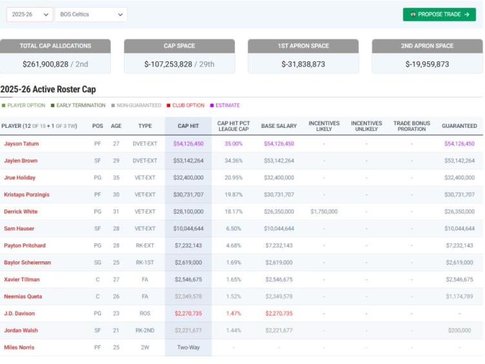The height and width of the screenshot is (364, 485).
Task: Sort table by Cap Hit column
Action: (188, 126)
